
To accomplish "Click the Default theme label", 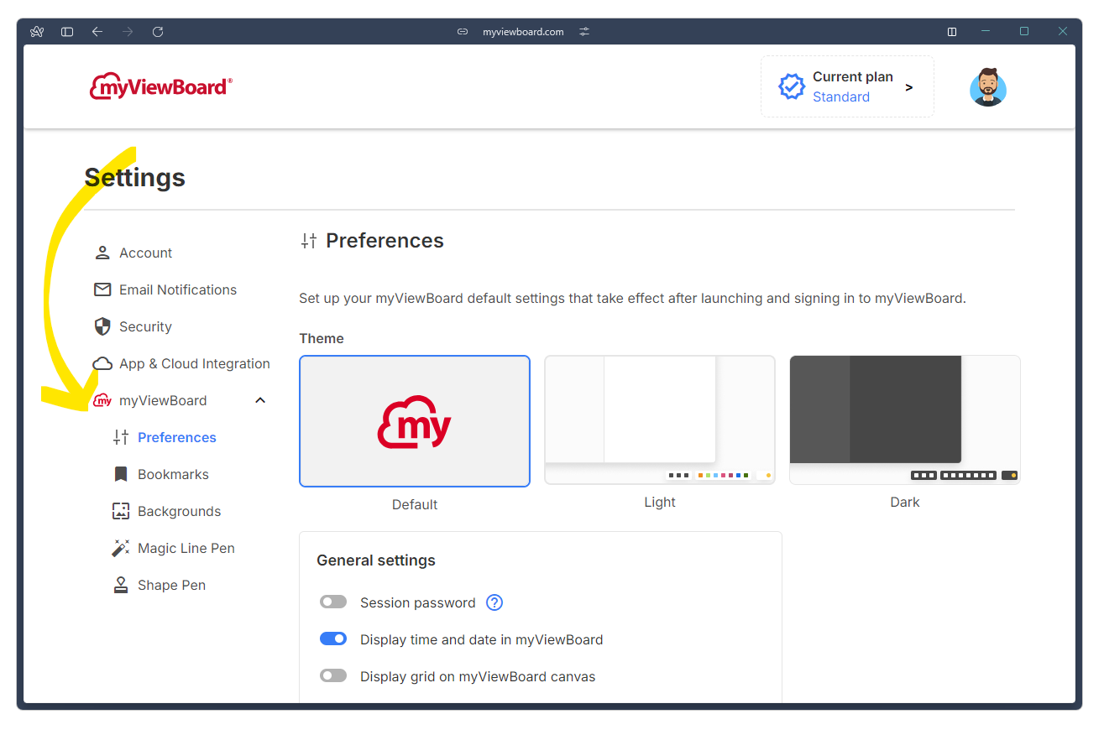I will [415, 505].
